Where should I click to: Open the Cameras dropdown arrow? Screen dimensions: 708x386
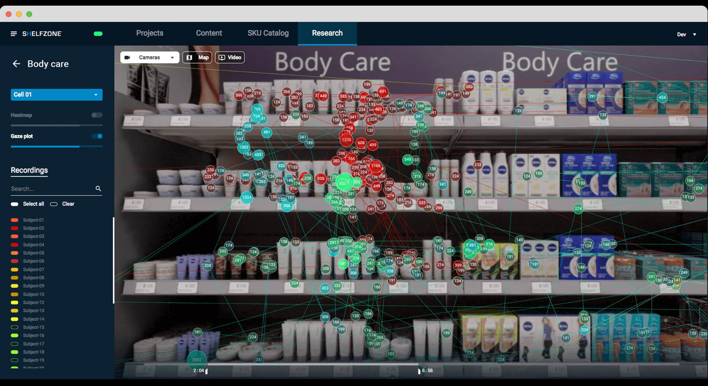point(172,58)
